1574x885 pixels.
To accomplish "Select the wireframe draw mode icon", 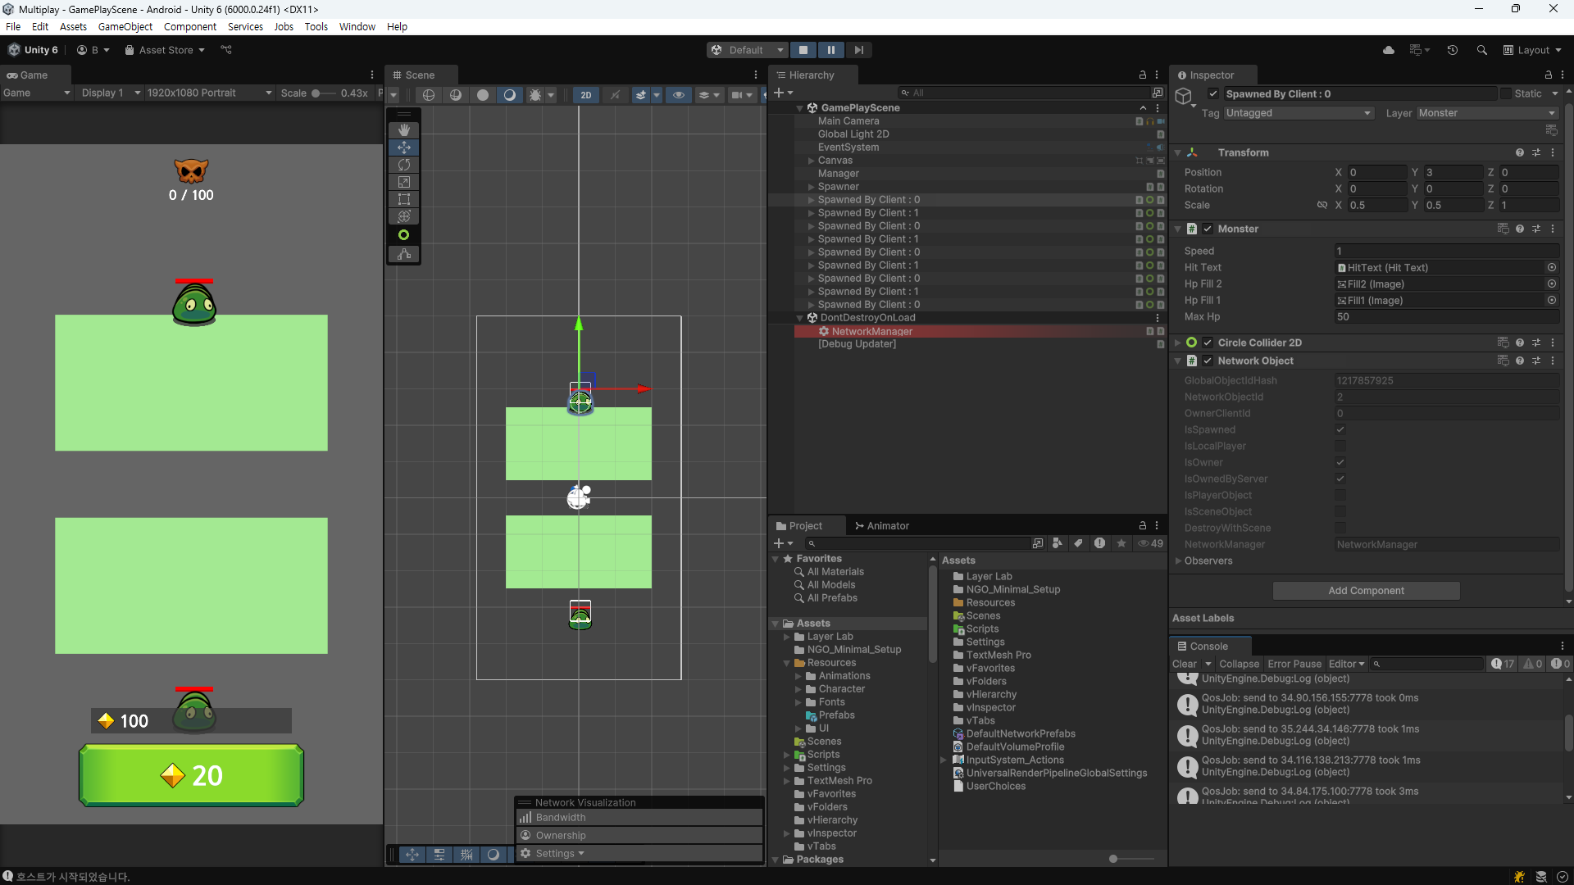I will click(429, 95).
